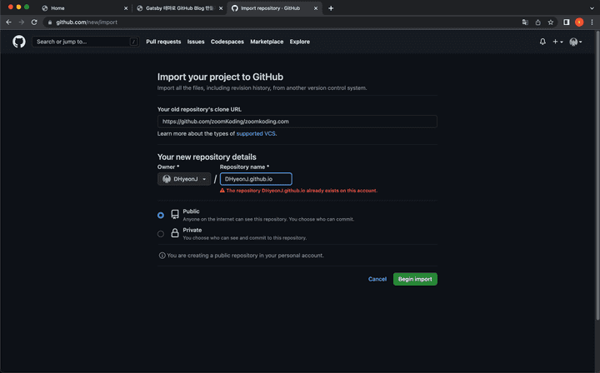Viewport: 600px width, 373px height.
Task: Focus the Search or jump to field
Action: pyautogui.click(x=85, y=42)
